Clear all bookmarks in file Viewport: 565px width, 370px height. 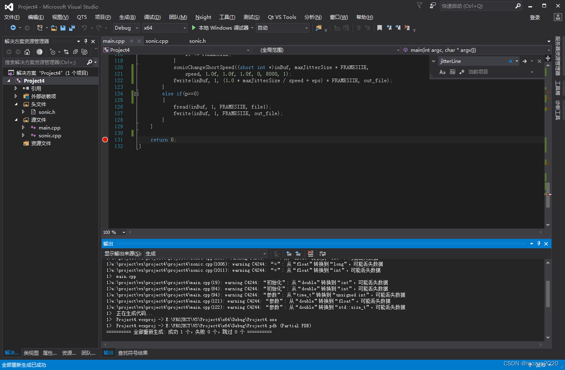point(407,28)
